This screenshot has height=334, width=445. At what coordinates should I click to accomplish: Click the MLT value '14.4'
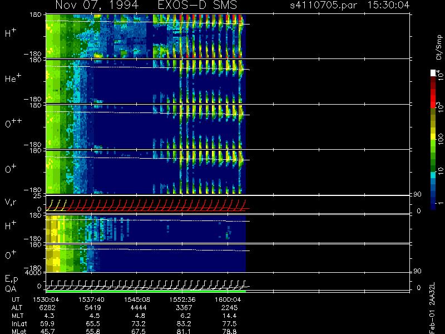pyautogui.click(x=229, y=316)
